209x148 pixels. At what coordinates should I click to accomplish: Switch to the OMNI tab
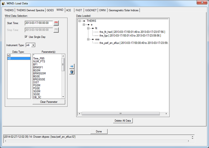pos(102,10)
